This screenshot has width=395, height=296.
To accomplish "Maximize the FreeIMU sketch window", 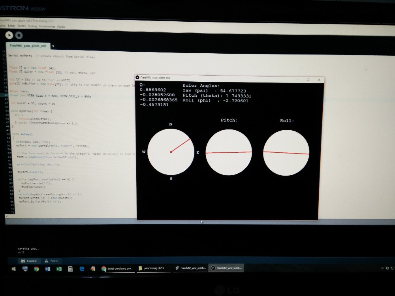I will click(308, 80).
